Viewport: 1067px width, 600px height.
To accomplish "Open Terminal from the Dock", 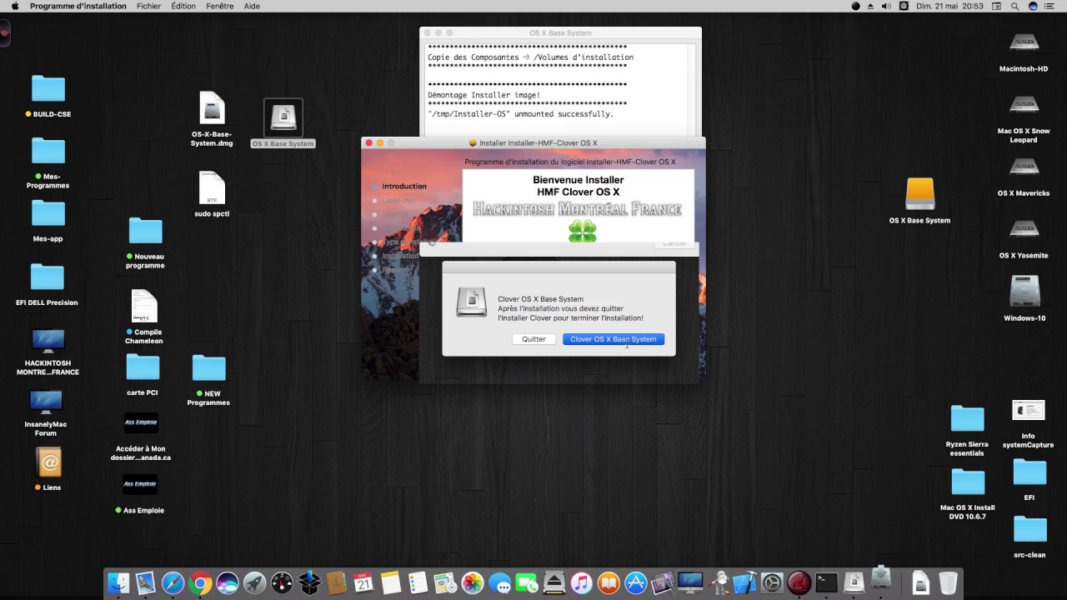I will click(826, 582).
